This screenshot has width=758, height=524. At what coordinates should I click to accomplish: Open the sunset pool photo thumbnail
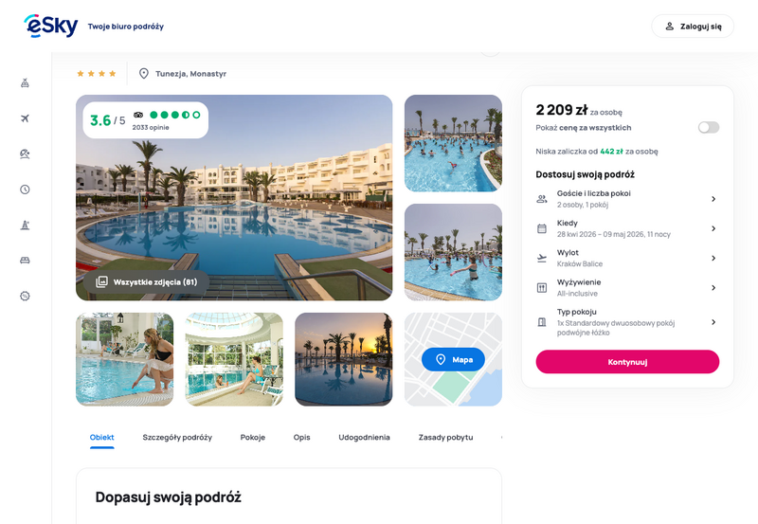344,359
